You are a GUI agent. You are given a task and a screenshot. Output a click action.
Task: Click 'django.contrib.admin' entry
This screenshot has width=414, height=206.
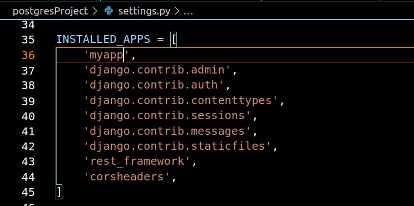point(157,70)
